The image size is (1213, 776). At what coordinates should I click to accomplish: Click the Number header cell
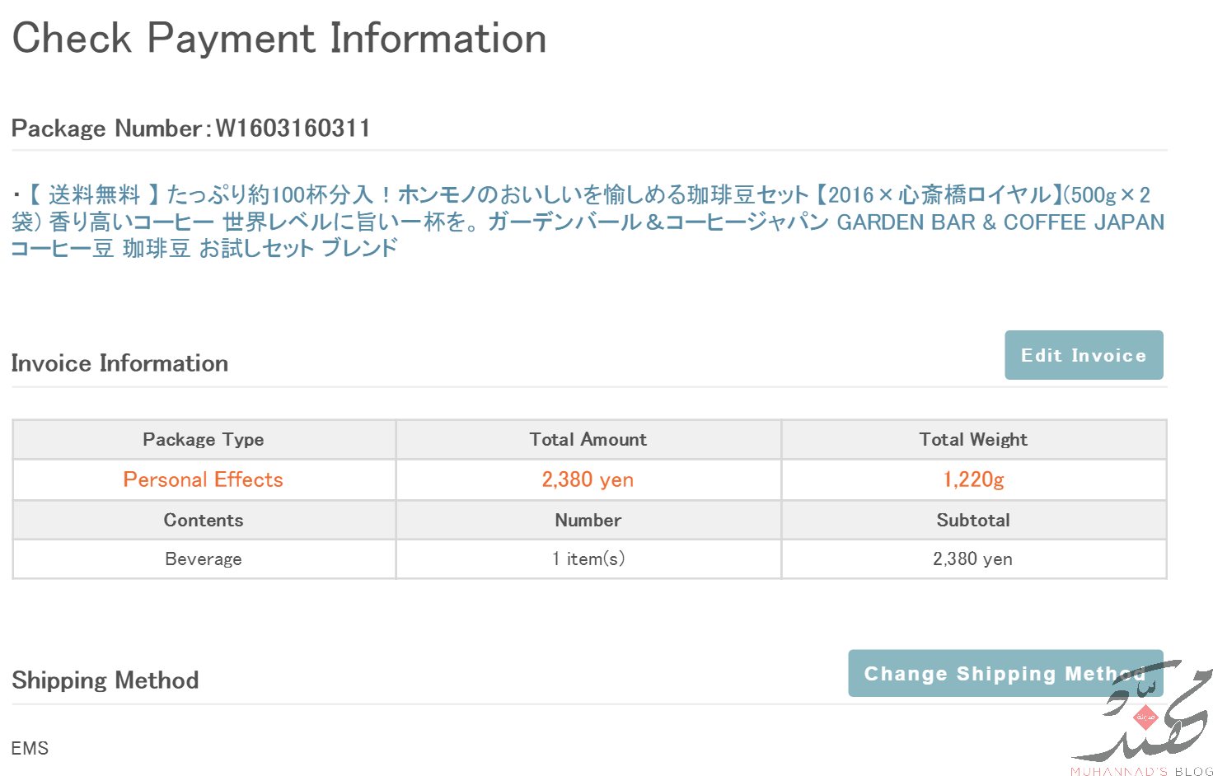click(x=588, y=520)
